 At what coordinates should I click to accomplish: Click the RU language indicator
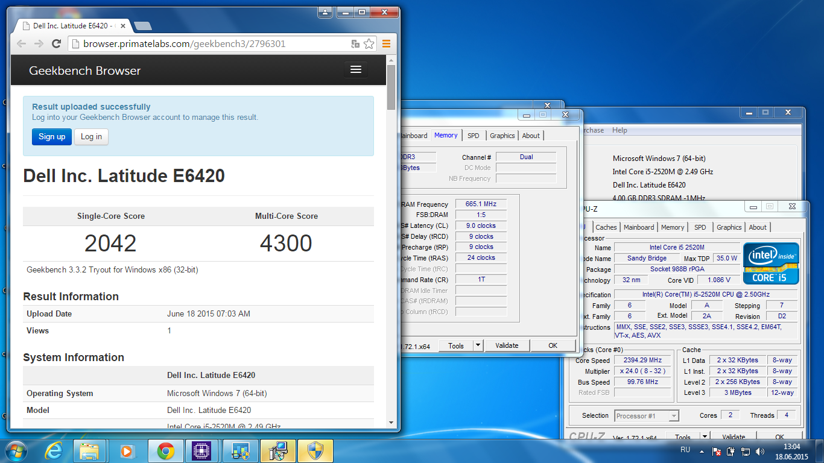pyautogui.click(x=685, y=450)
